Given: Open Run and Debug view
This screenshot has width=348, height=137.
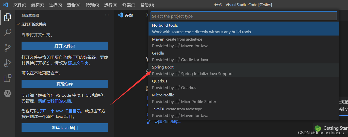Looking at the screenshot, I should click(x=8, y=63).
